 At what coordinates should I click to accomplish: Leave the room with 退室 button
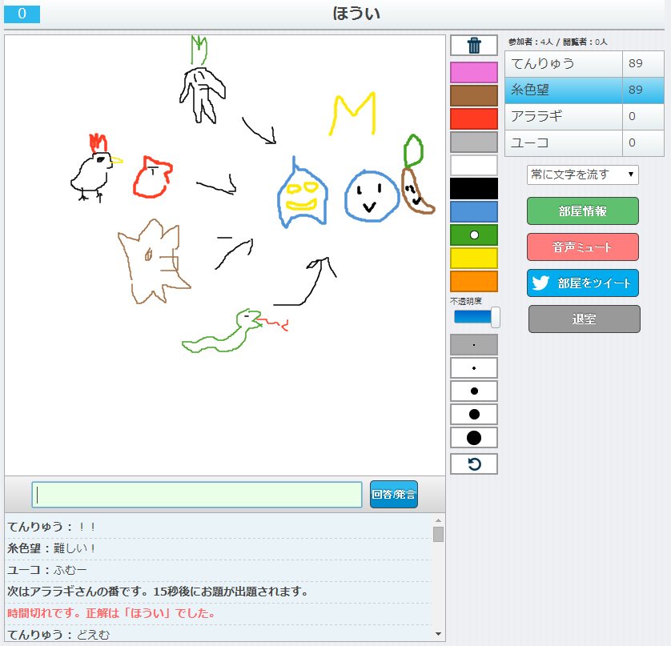coord(585,319)
